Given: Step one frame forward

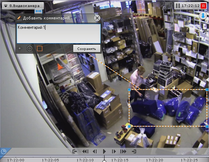Looking at the screenshot, I should tap(114, 151).
